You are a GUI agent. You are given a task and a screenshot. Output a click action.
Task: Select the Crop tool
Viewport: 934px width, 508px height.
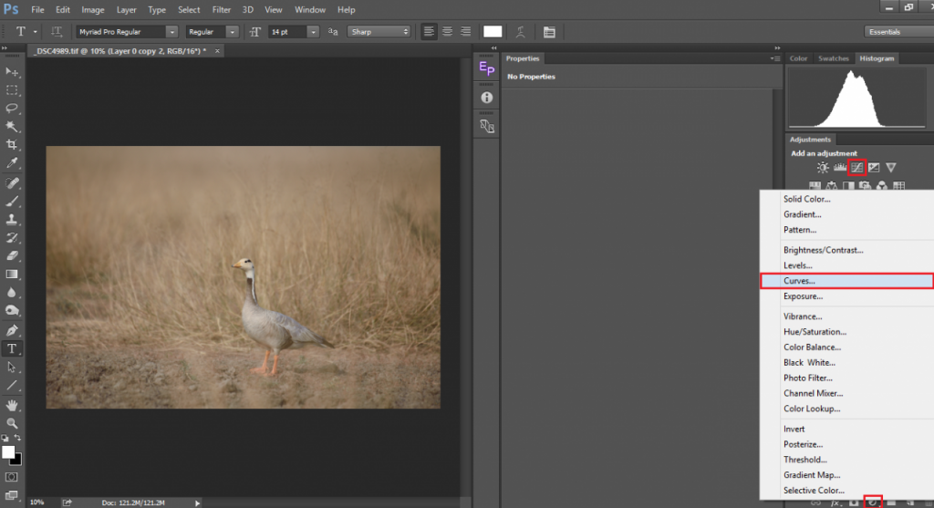[x=12, y=145]
